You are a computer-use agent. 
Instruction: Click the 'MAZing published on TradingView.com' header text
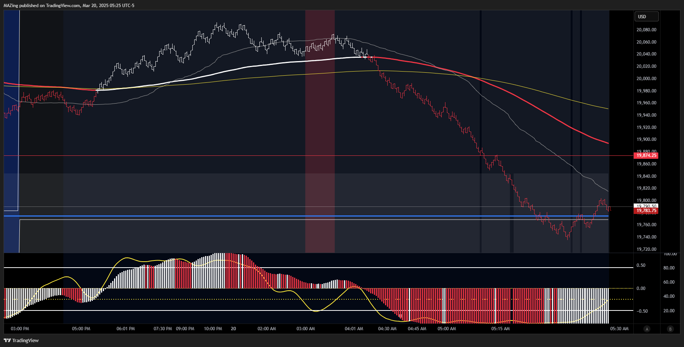(42, 5)
